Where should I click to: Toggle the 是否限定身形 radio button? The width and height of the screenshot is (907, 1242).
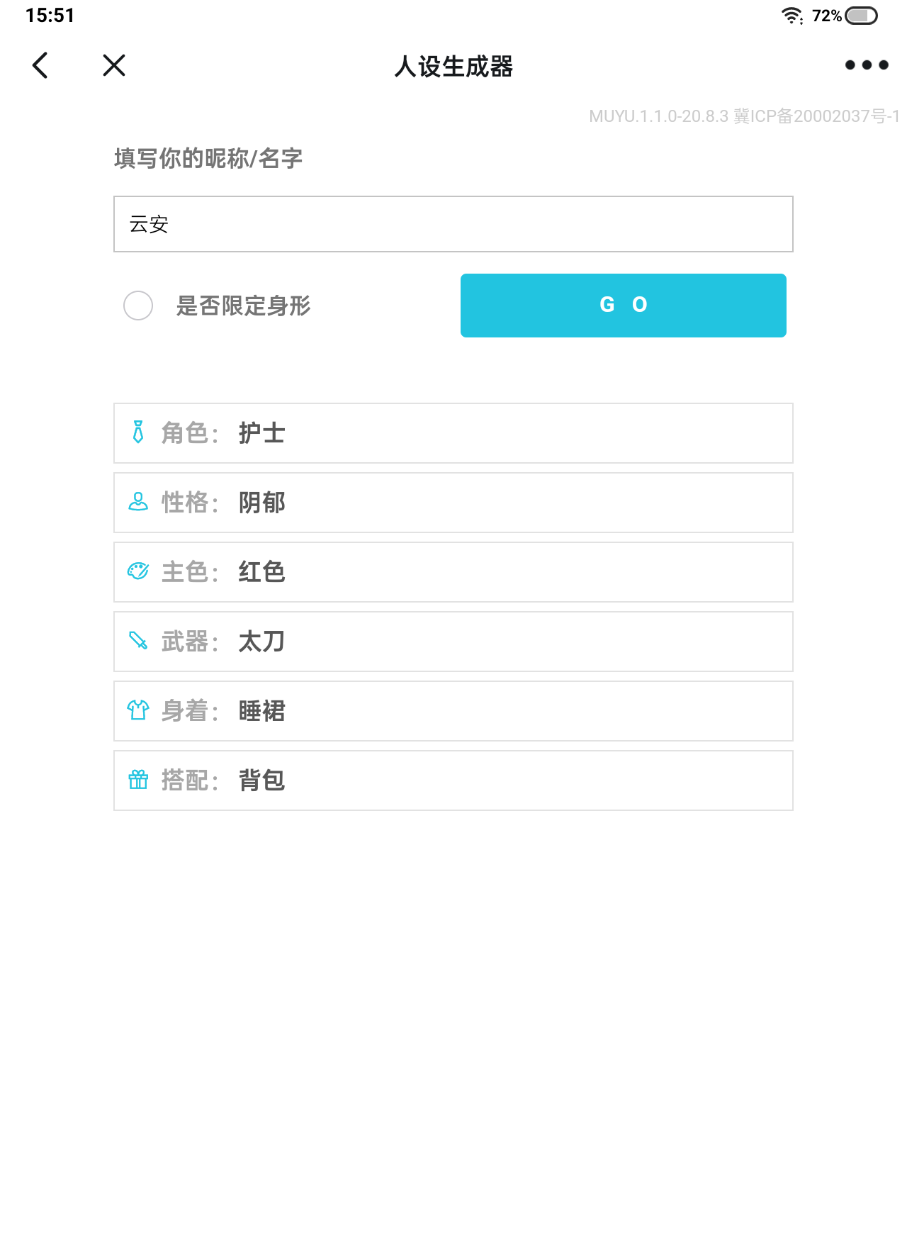pos(138,306)
